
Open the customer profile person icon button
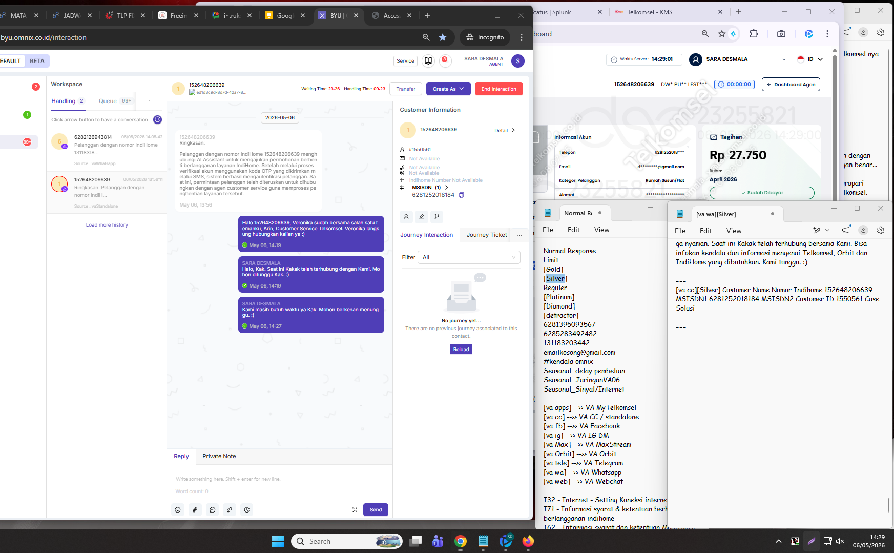406,217
